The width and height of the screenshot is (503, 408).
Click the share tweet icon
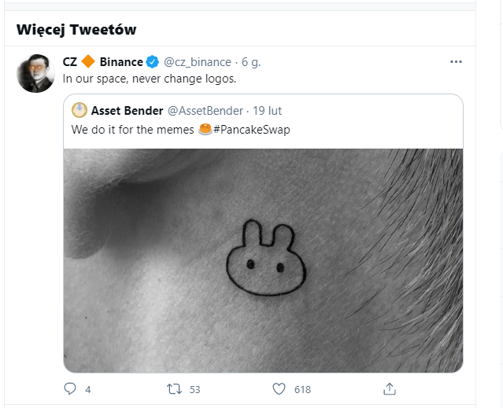click(x=389, y=388)
